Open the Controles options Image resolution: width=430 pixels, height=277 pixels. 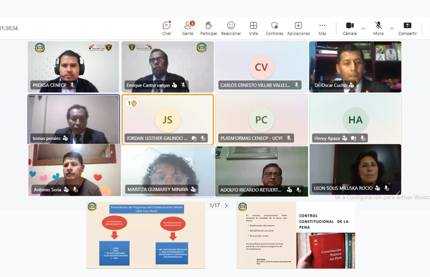274,28
